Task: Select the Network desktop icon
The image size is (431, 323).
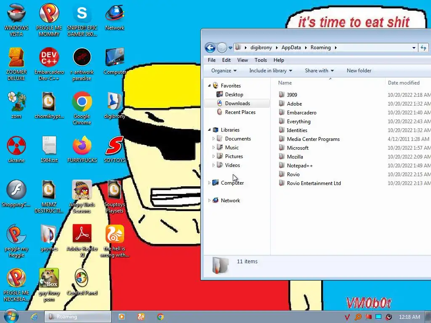Action: tap(114, 17)
